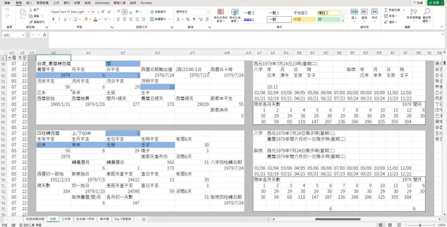The height and width of the screenshot is (227, 447).
Task: Click the Orientation text-angle icon
Action: coord(137,12)
